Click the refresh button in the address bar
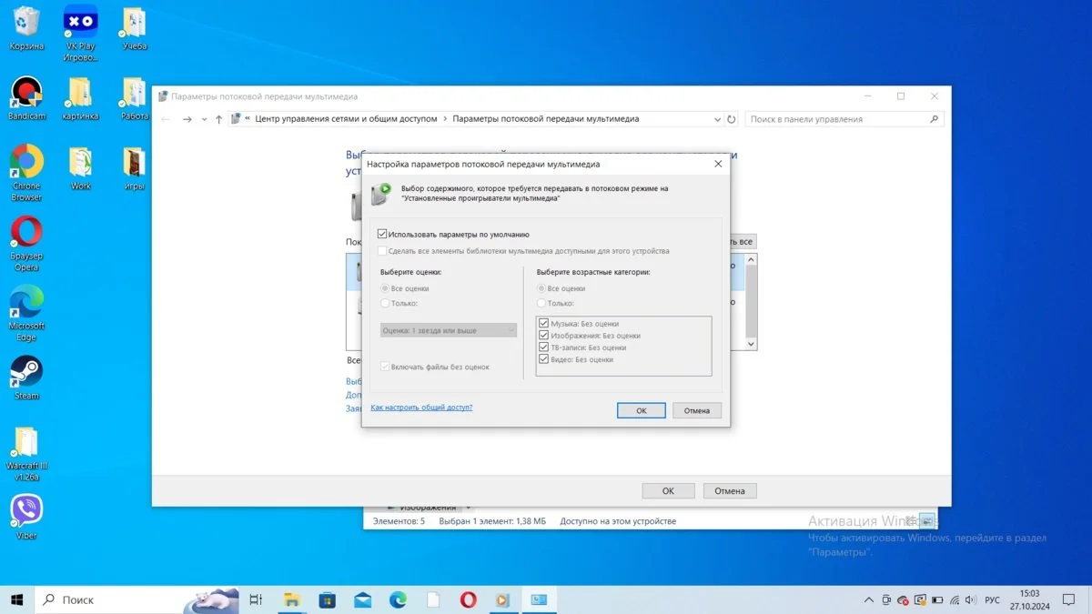Image resolution: width=1092 pixels, height=614 pixels. tap(732, 119)
